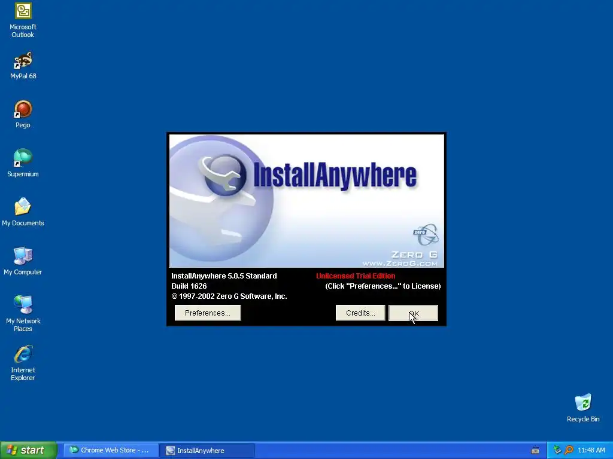Open the Credits... dialog

[x=360, y=313]
